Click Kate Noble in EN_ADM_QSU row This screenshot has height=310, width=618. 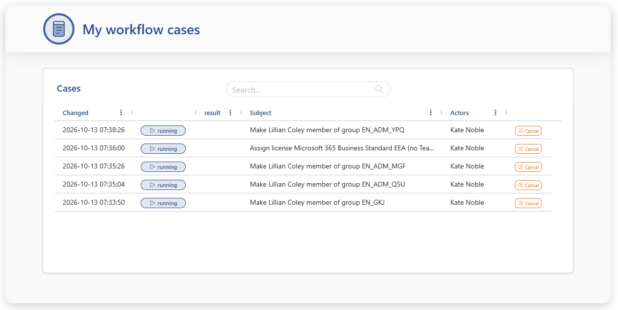tap(467, 184)
